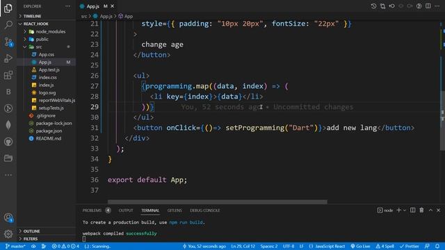Open App.css in the explorer
The height and width of the screenshot is (250, 445).
click(x=47, y=54)
